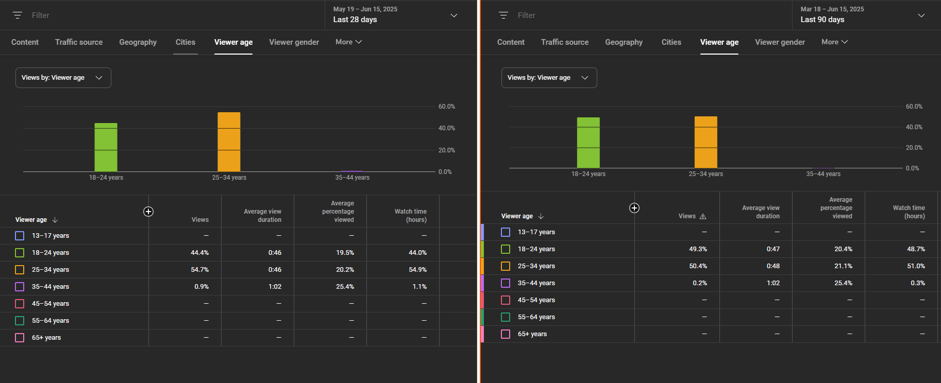Click the filter icon in right panel
941x383 pixels.
click(503, 15)
